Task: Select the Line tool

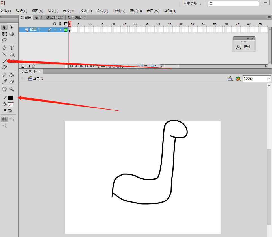Action: [4, 55]
